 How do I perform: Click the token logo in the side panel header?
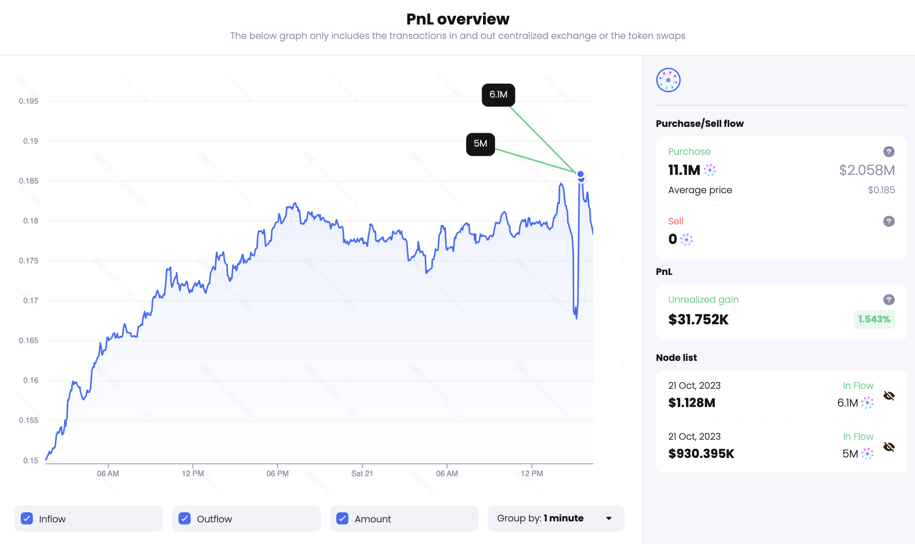pyautogui.click(x=668, y=80)
